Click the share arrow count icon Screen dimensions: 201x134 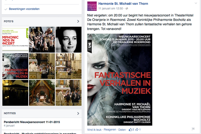pyautogui.click(x=137, y=130)
